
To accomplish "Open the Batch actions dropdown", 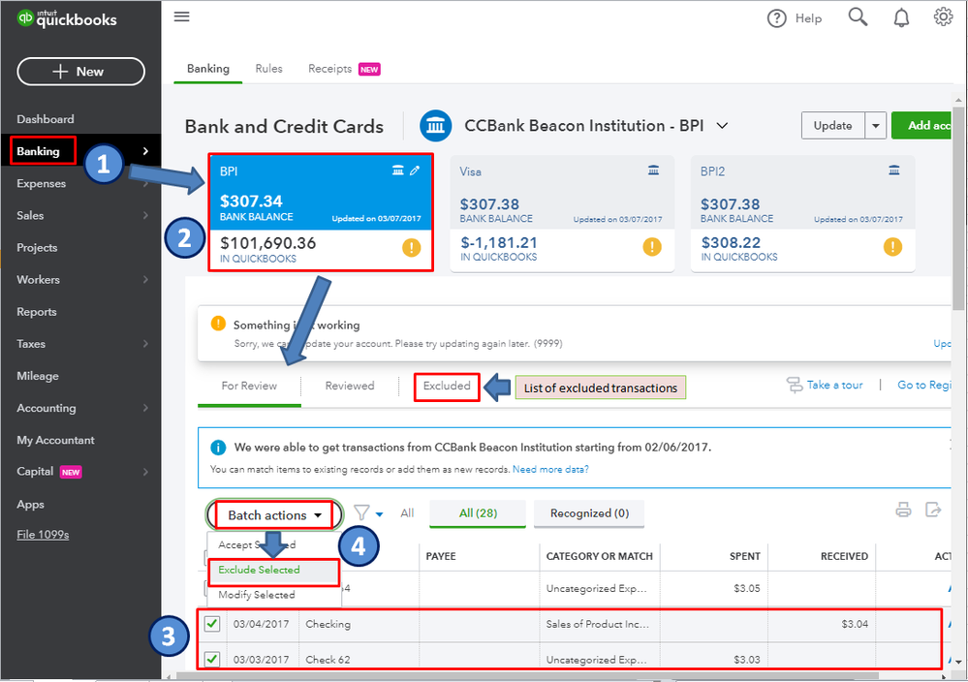I will coord(274,515).
